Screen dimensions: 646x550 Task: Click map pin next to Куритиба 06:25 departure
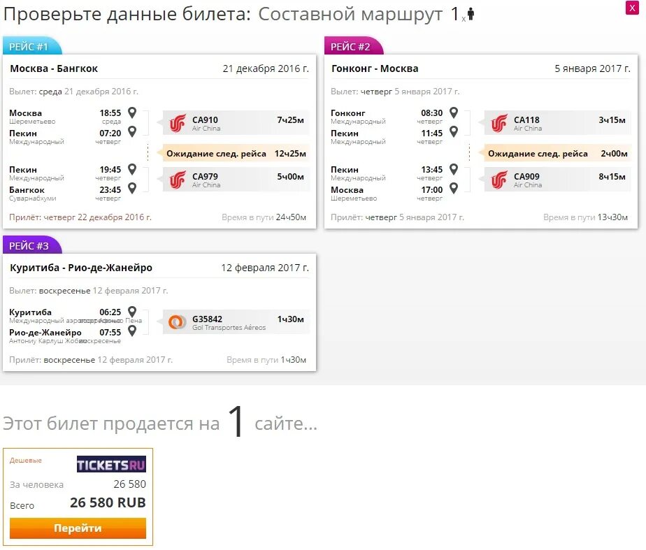(132, 311)
